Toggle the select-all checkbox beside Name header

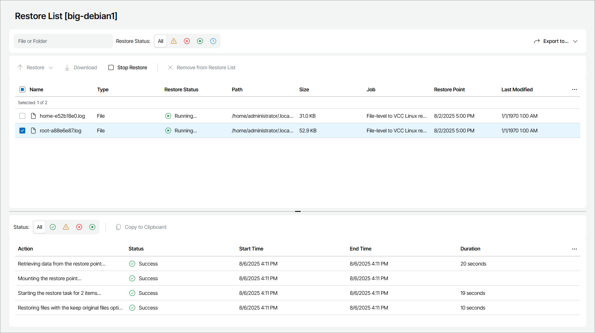[x=22, y=89]
